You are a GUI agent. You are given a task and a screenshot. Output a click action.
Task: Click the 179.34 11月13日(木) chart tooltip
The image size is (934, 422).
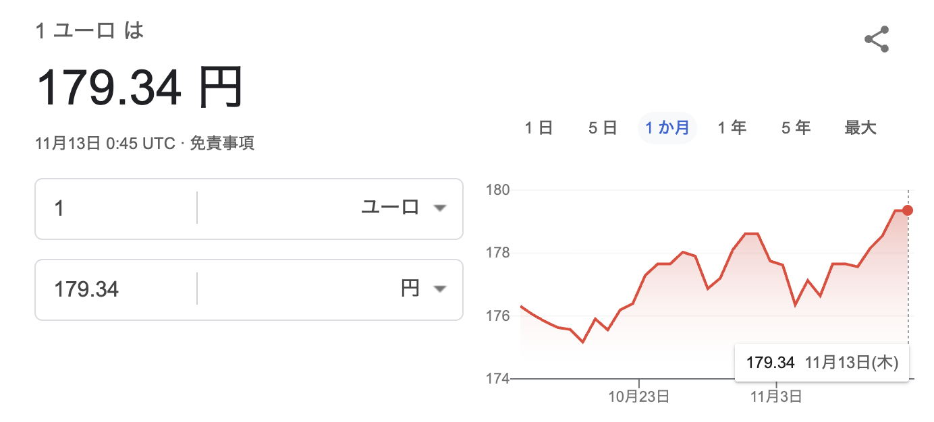click(x=821, y=363)
